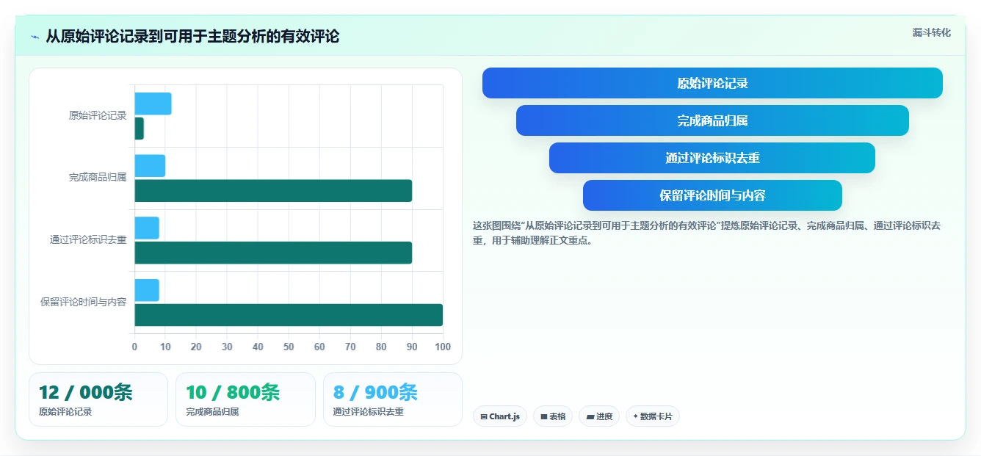This screenshot has width=981, height=456.
Task: Click the chart axis label 保留评论时间与内容
Action: coord(84,302)
